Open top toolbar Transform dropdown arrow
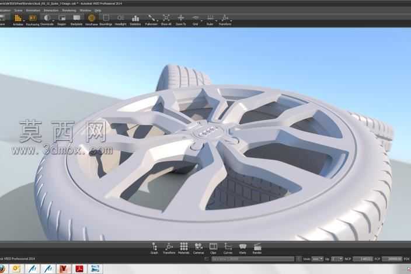This screenshot has height=274, width=411. (x=231, y=20)
